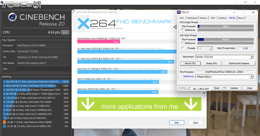The image size is (260, 136).
Task: Select ranking row Core i5-3550 CPU
Action: tap(36, 118)
